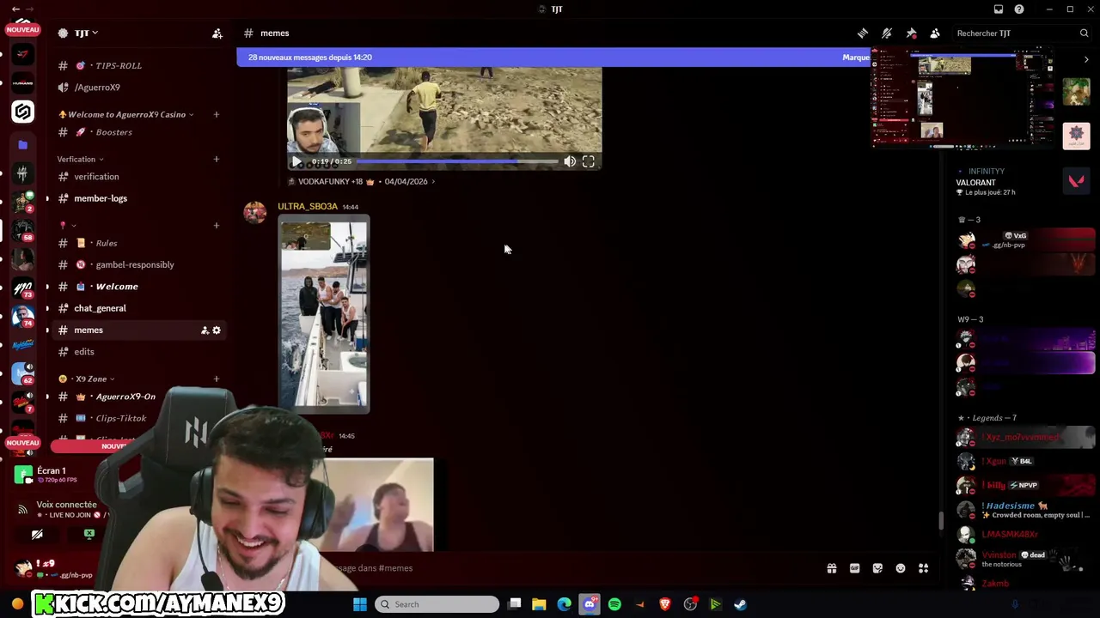Click the Rechercher TJT search field
The height and width of the screenshot is (618, 1100).
coord(1022,33)
